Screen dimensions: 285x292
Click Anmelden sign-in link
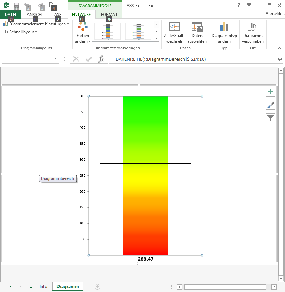[x=275, y=14]
